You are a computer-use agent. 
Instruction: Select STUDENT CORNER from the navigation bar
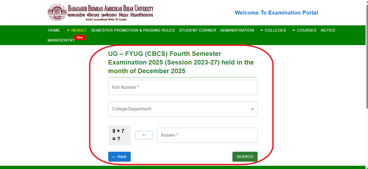[x=198, y=30]
